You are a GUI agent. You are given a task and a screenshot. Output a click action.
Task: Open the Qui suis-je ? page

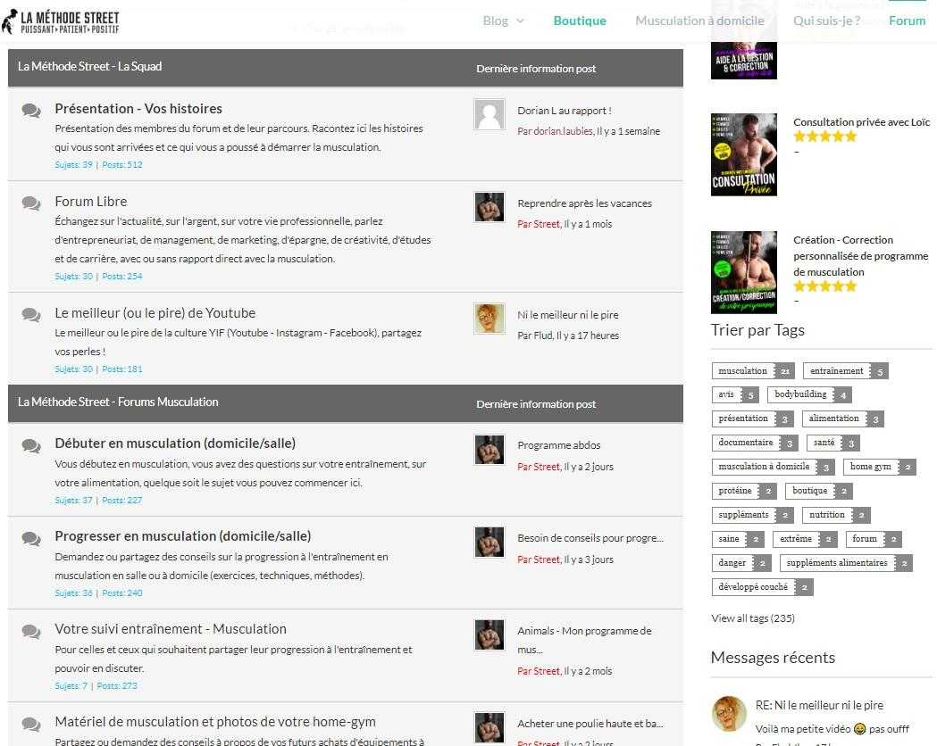[x=826, y=21]
